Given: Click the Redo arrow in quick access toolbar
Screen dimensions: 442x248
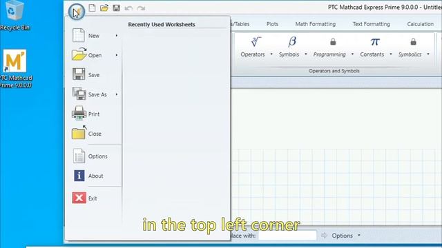Looking at the screenshot, I should tap(141, 8).
